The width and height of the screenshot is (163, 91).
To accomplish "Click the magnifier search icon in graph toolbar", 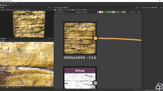I will tap(65, 10).
